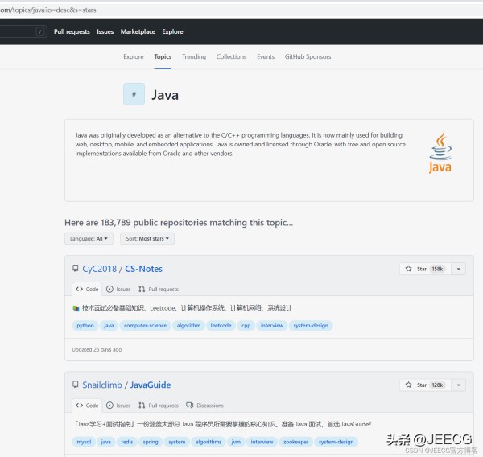Click the Star button for CS-Notes

coord(425,269)
